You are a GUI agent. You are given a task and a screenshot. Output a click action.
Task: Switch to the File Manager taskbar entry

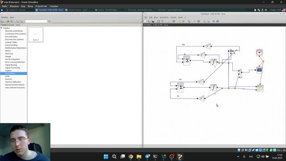click(106, 10)
